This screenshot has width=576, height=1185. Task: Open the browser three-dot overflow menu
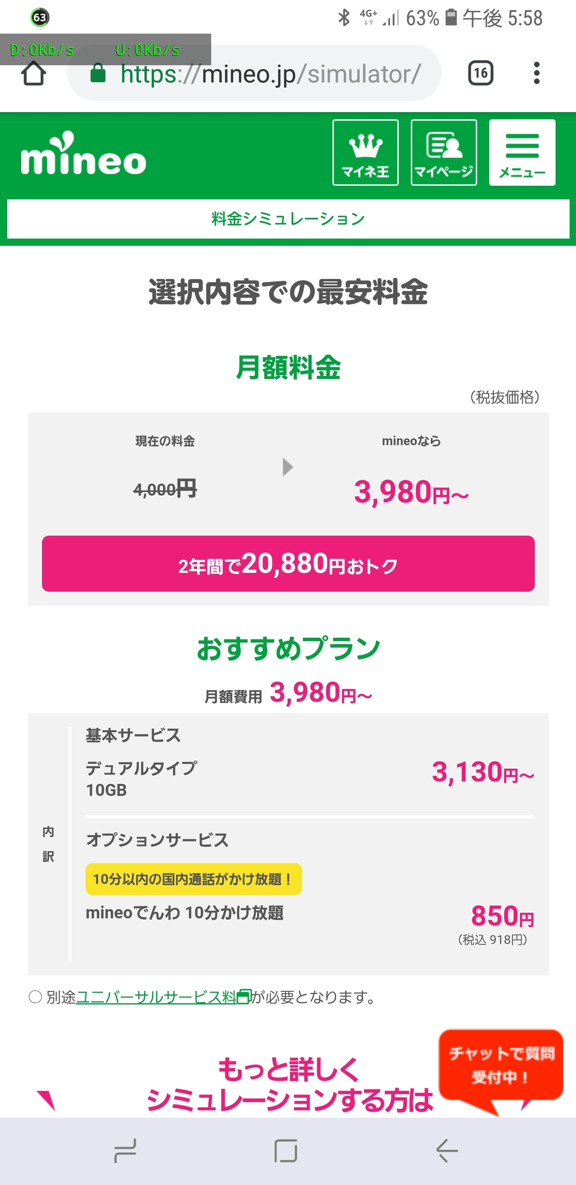pyautogui.click(x=536, y=73)
